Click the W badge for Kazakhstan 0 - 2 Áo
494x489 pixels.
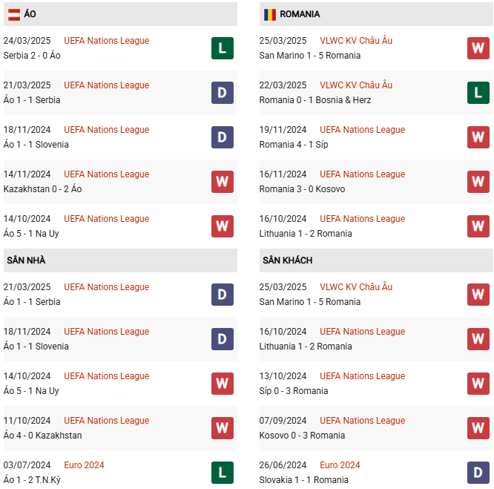pos(223,182)
